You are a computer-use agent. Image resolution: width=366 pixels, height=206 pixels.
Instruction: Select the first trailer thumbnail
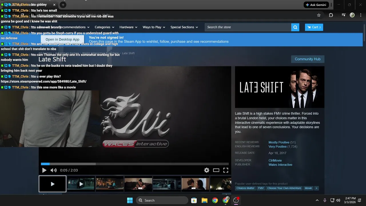(53, 184)
